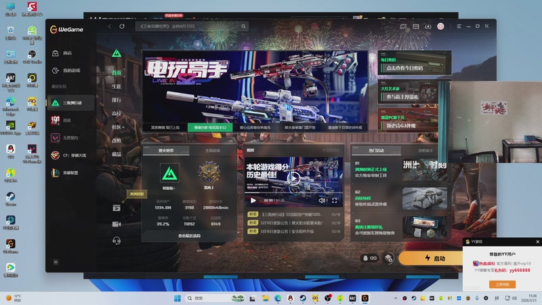This screenshot has height=305, width=542.
Task: Click the orange 启动 launch button
Action: pyautogui.click(x=431, y=258)
